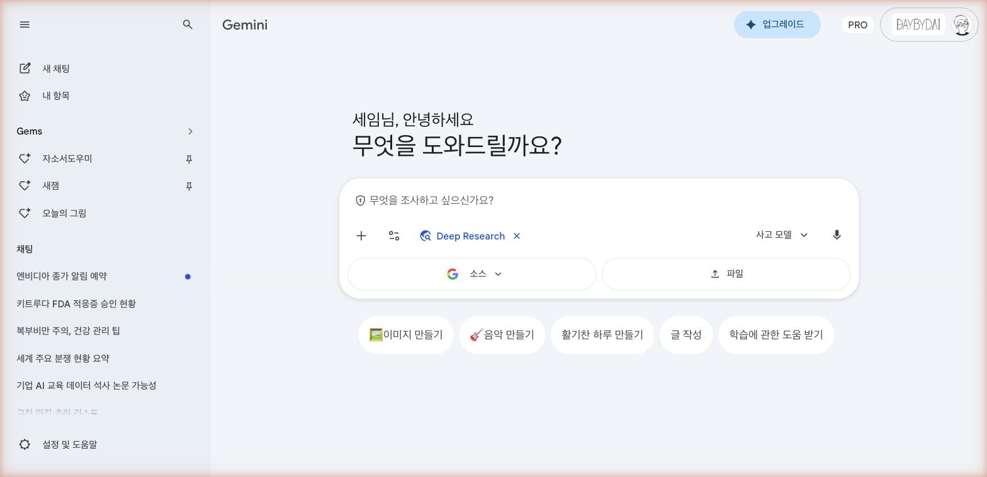Click the DAYBYDAI workspace logo
987x477 pixels.
(918, 25)
